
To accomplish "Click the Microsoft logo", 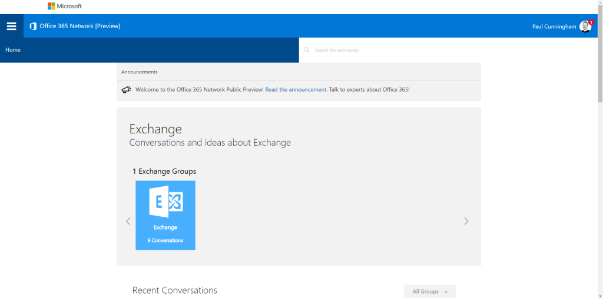I will click(65, 6).
